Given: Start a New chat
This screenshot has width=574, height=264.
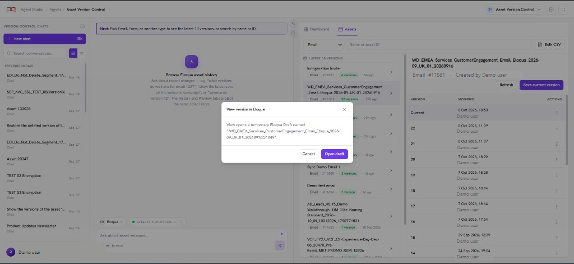Looking at the screenshot, I should [45, 39].
